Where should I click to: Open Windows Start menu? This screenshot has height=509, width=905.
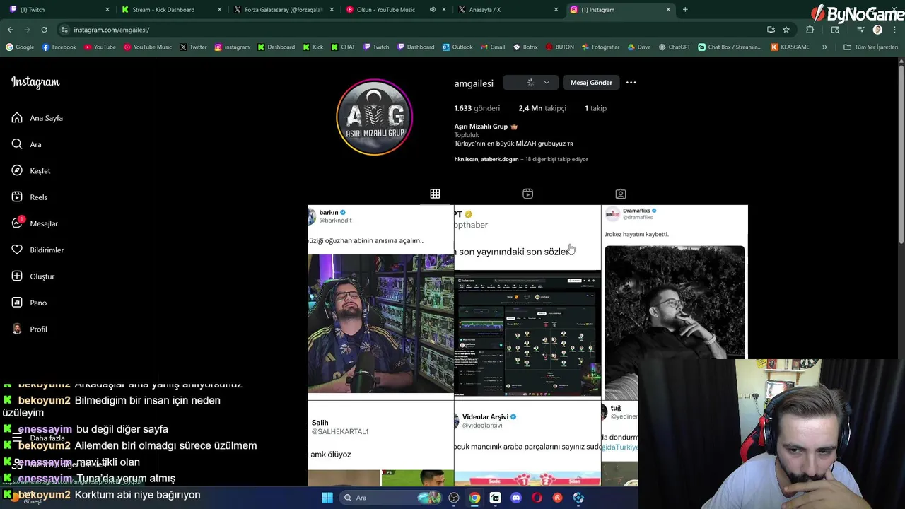[x=327, y=498]
